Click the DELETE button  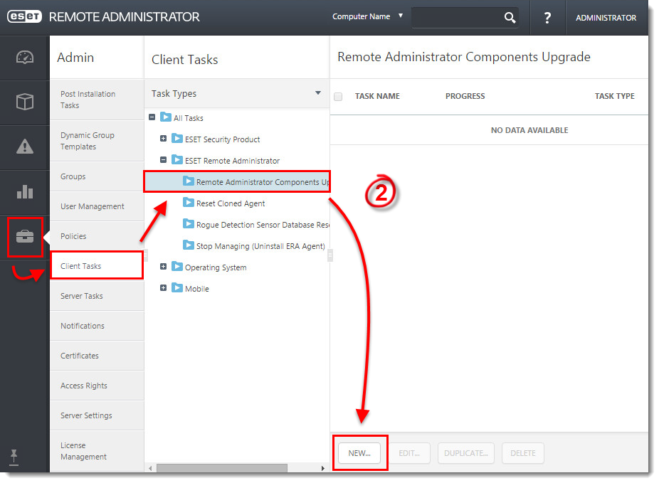523,453
